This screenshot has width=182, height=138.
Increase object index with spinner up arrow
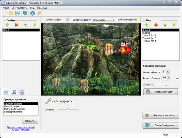pos(167,71)
